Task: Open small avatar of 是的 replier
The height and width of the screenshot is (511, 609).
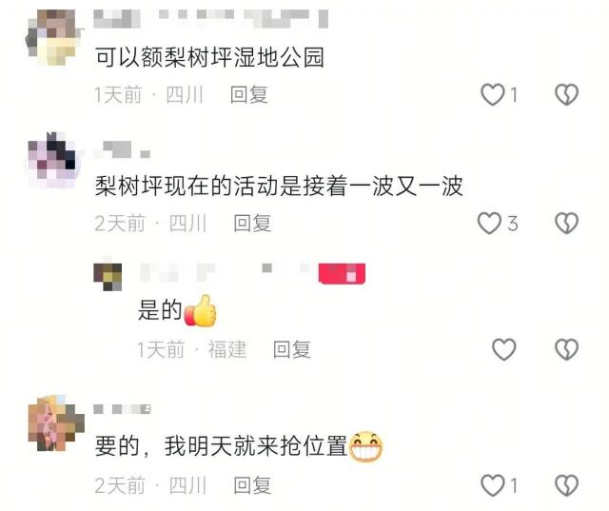Action: click(x=108, y=277)
